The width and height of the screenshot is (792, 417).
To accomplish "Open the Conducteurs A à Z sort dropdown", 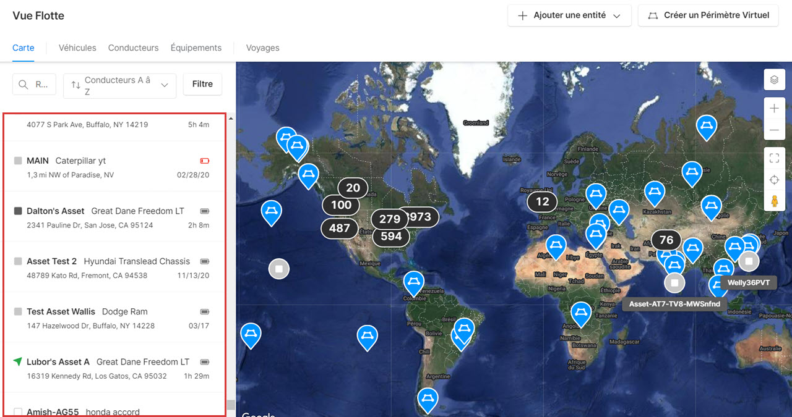I will 119,85.
